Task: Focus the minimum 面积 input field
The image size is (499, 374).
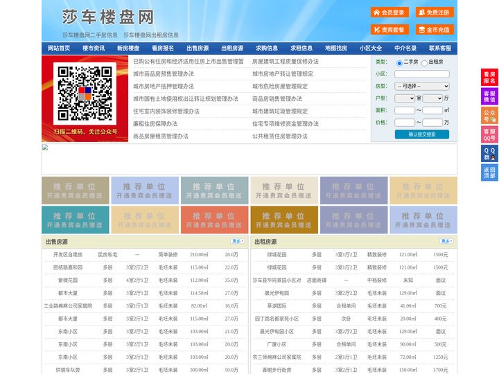Action: click(405, 110)
